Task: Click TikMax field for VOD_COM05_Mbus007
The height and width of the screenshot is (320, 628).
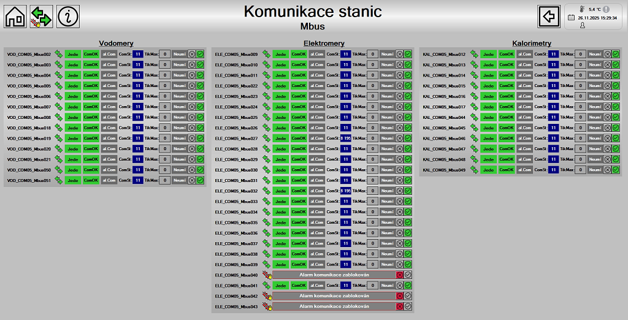Action: [165, 107]
